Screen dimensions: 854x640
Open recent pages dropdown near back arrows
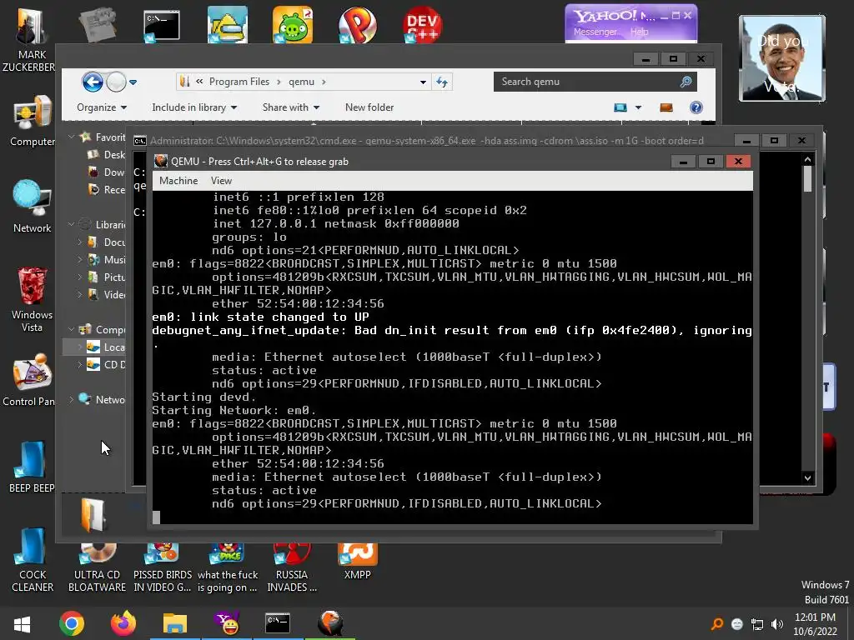click(x=133, y=82)
